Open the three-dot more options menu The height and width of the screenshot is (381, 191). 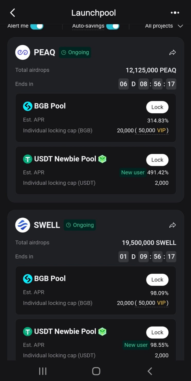click(x=175, y=13)
